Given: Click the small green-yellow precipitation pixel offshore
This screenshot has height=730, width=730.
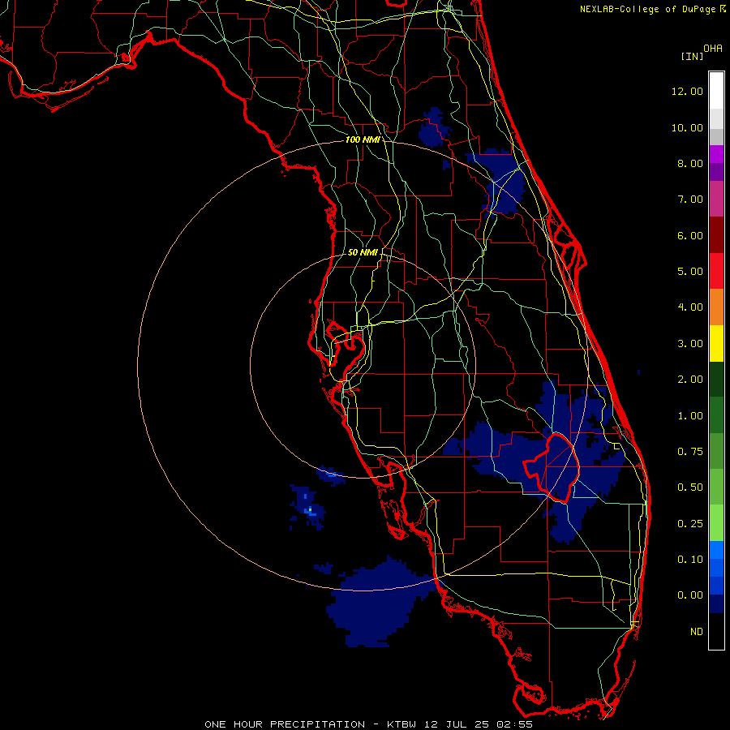Looking at the screenshot, I should tap(310, 511).
